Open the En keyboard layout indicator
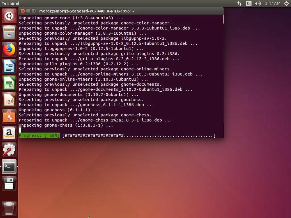The height and width of the screenshot is (218, 291). click(x=248, y=3)
